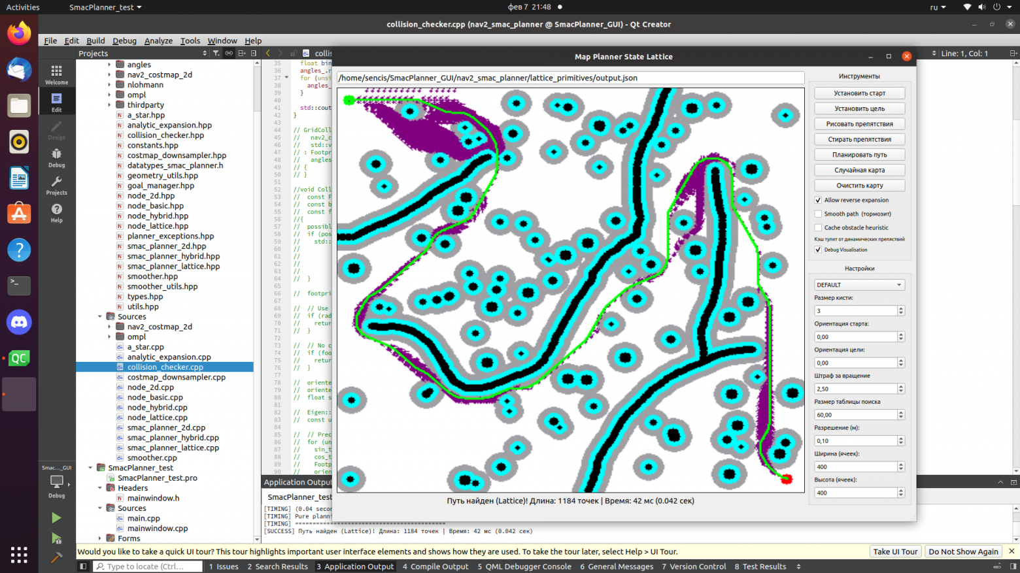Screen dimensions: 1020x573
Task: Toggle Allow reverse expansion checkbox
Action: pyautogui.click(x=818, y=201)
